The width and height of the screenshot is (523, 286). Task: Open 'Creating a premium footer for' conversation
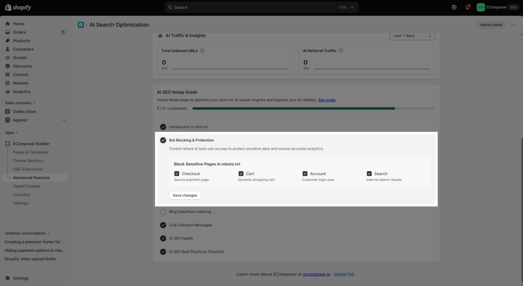[x=35, y=242]
